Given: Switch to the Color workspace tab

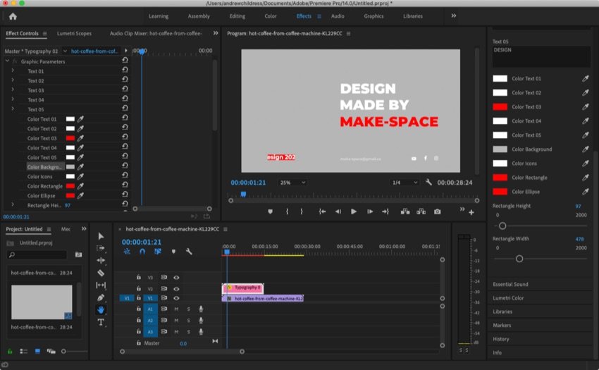Looking at the screenshot, I should click(x=271, y=16).
